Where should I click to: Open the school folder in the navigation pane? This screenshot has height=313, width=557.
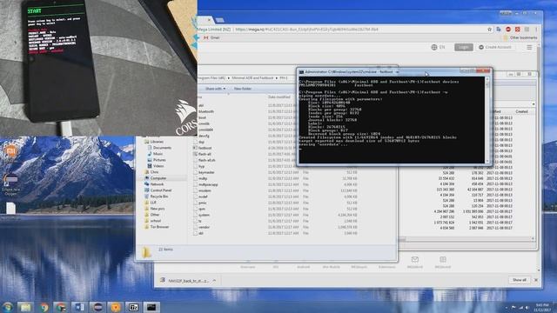(156, 221)
